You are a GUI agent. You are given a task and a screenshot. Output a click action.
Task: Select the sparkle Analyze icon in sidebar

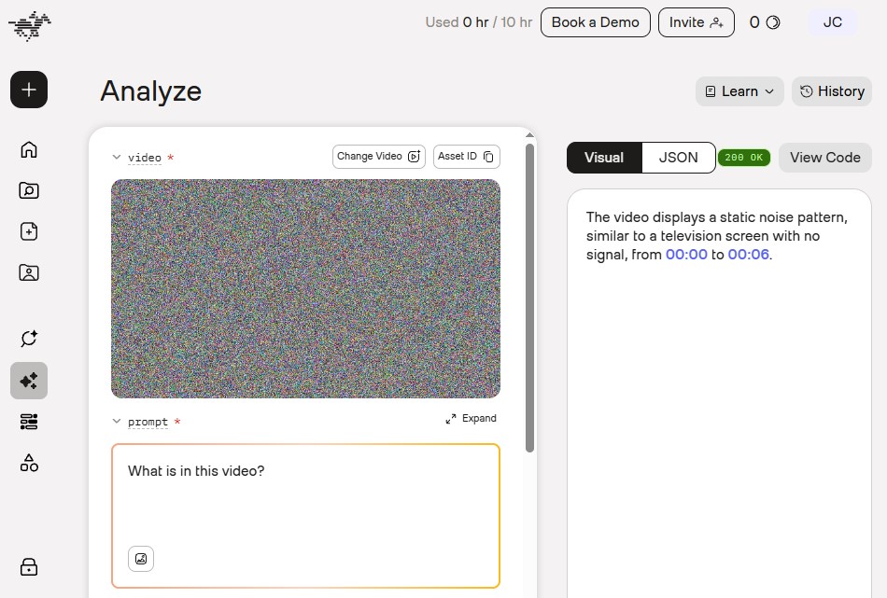pyautogui.click(x=29, y=381)
